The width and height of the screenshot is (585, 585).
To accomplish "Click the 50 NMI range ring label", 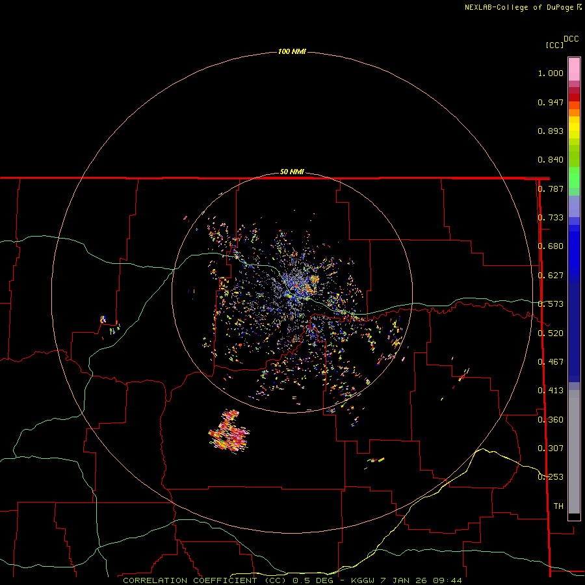I will pos(292,172).
